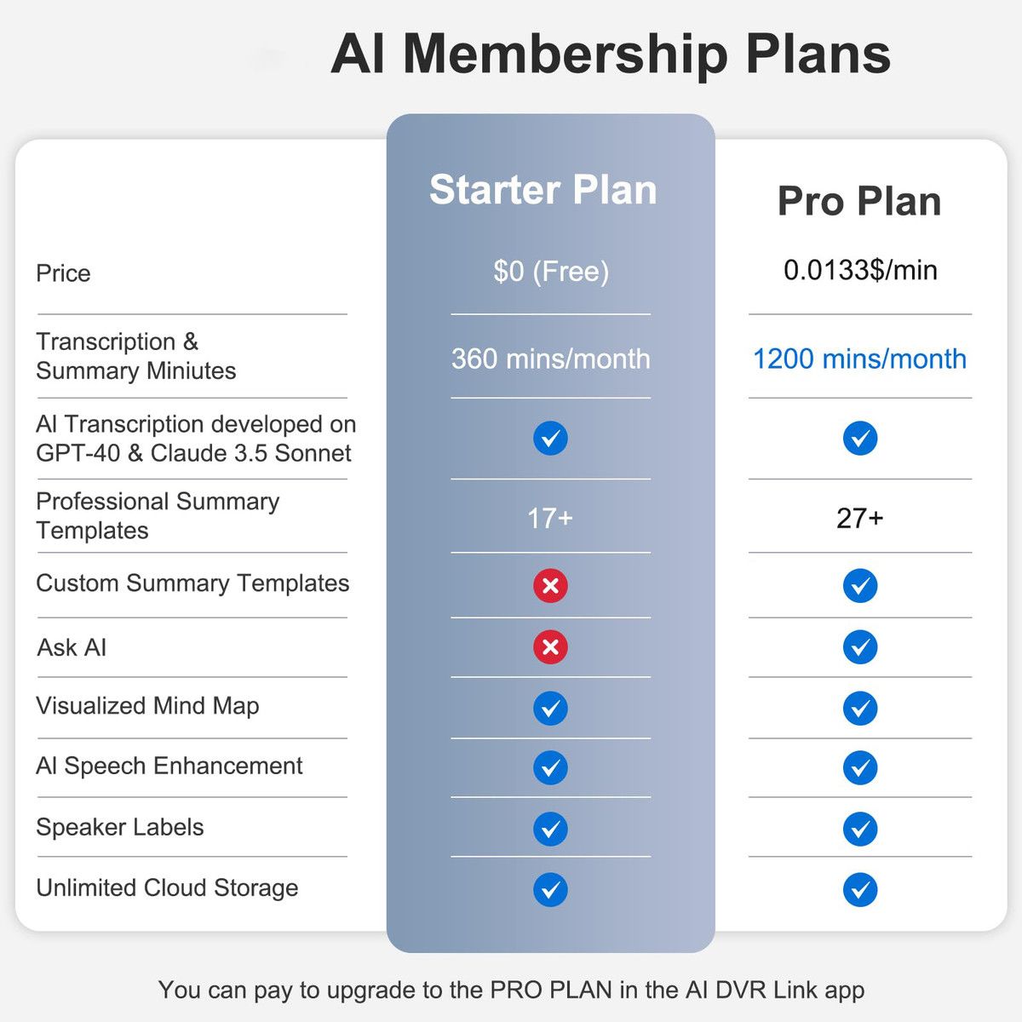Click Pro Plan checkmark for Custom Summary Templates
Screen dimensions: 1022x1022
point(860,585)
